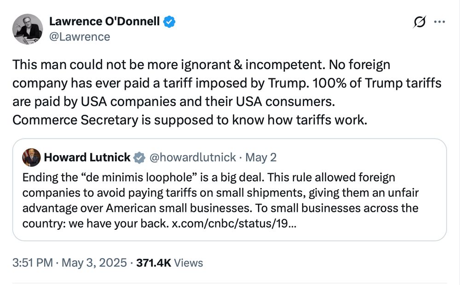Click blue verified badge beside Lawrence O'Donnell
460x285 pixels.
click(x=169, y=22)
